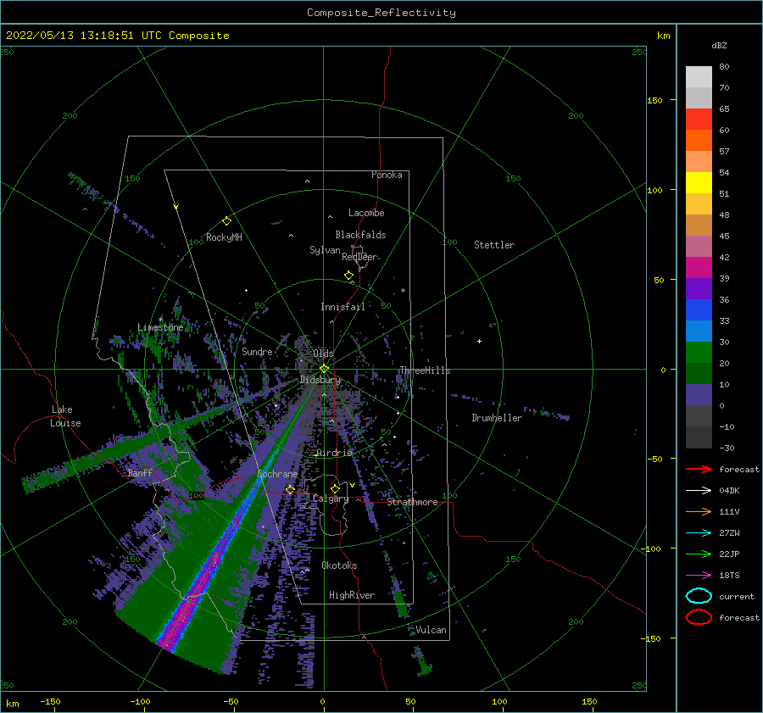Click the Lake Louise label

pos(65,416)
